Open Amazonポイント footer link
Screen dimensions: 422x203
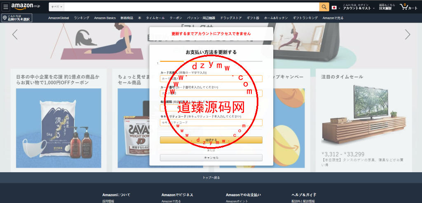click(237, 201)
